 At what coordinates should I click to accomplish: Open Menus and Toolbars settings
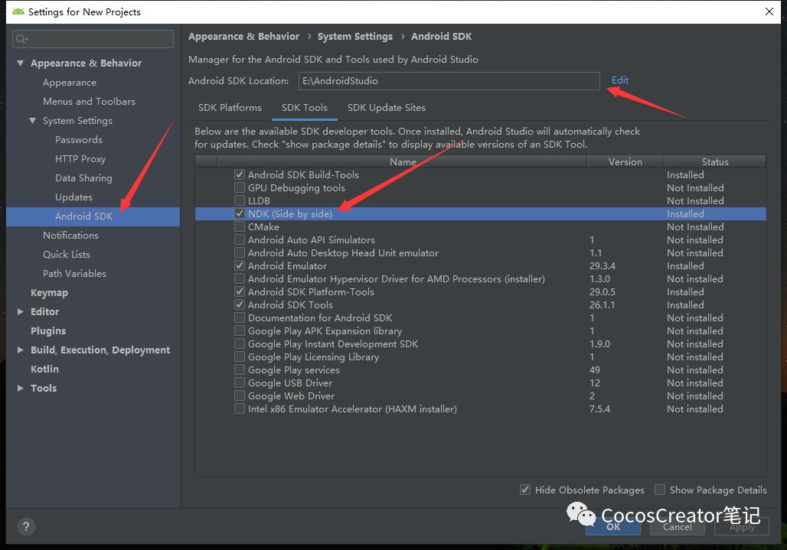(x=89, y=102)
